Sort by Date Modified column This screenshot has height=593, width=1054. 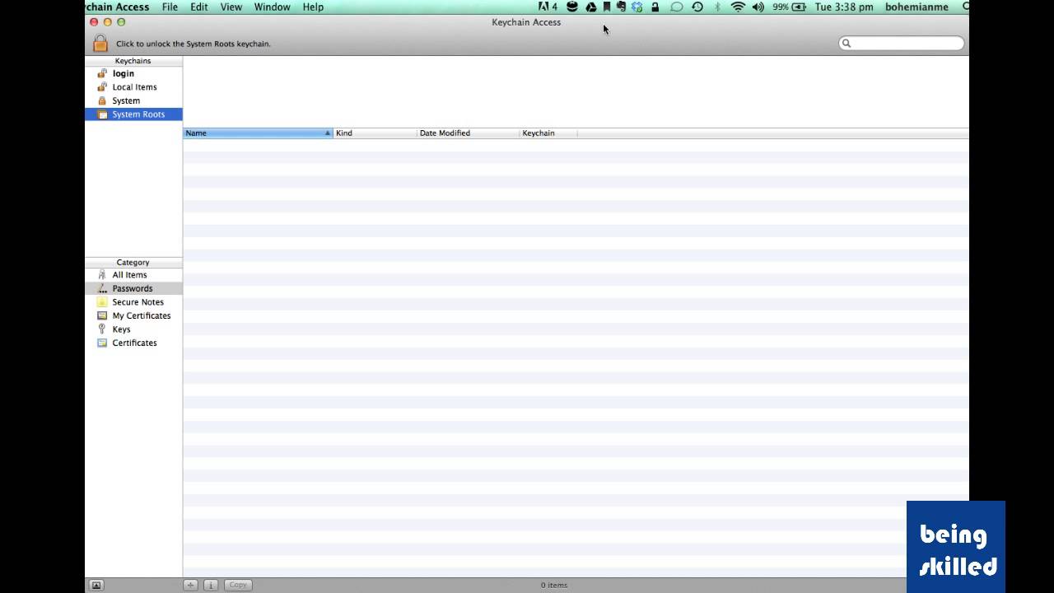(468, 133)
